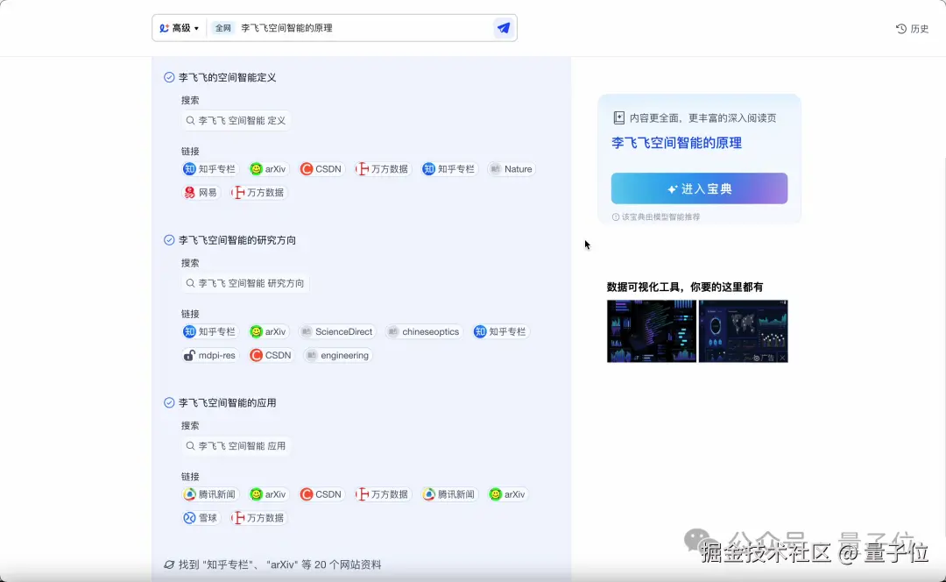Open the 李飞飞空间智能的研究方向 step heading
946x582 pixels.
coord(237,239)
